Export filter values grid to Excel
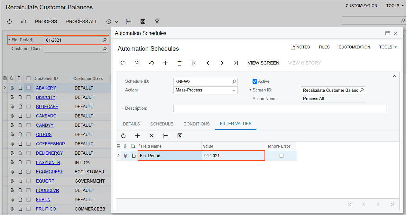 pos(180,136)
